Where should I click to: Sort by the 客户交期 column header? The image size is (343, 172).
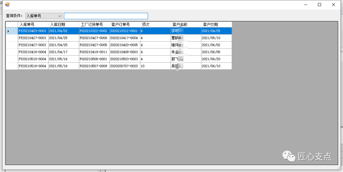[216, 24]
